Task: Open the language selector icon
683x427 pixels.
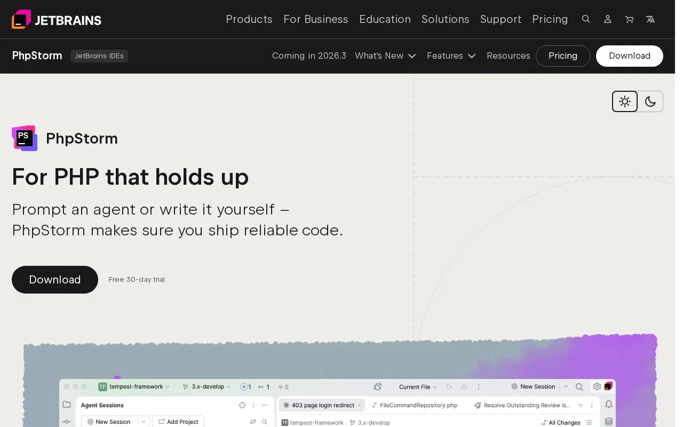Action: coord(650,19)
